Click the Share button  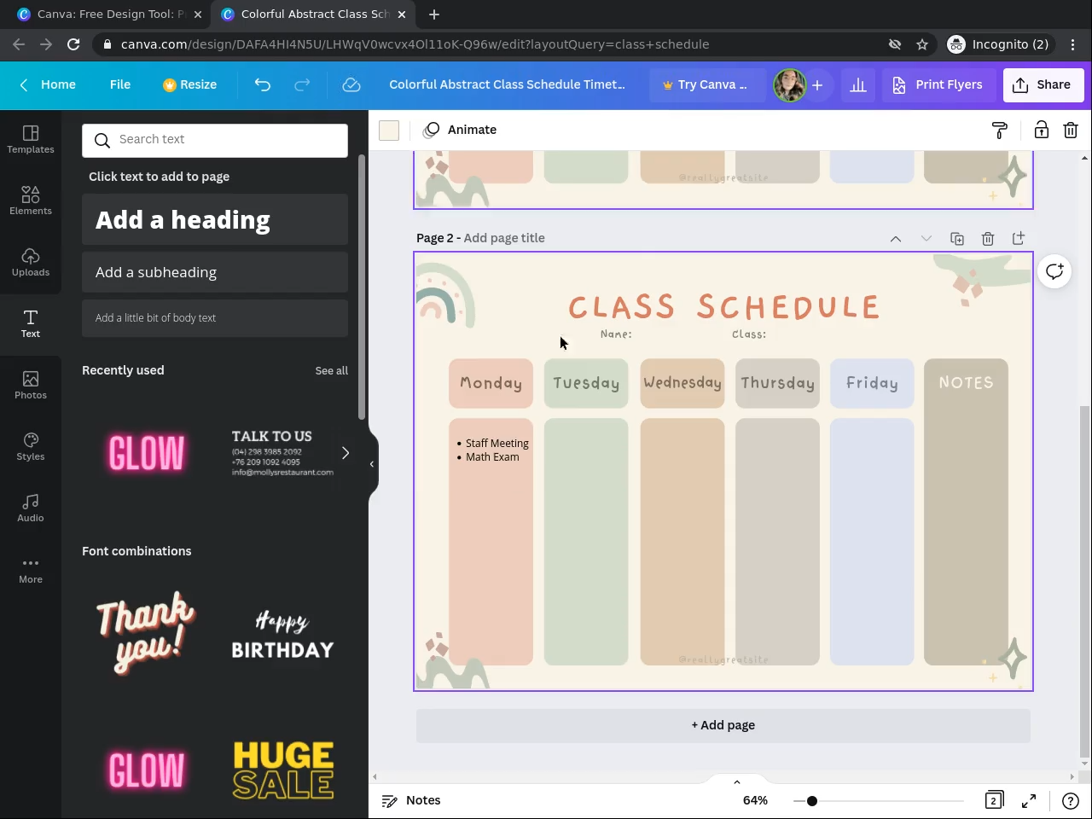pos(1043,84)
